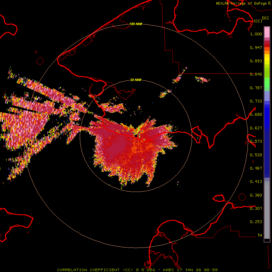
Task: Click the gray band of the color scale
Action: [x=267, y=210]
